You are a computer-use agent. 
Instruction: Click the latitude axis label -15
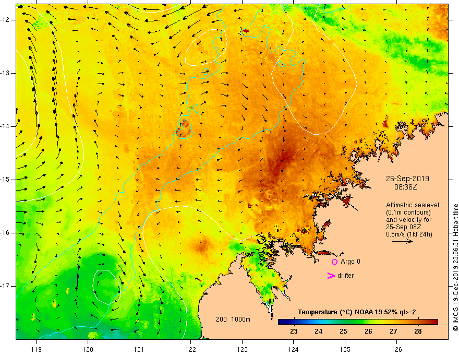pos(6,180)
